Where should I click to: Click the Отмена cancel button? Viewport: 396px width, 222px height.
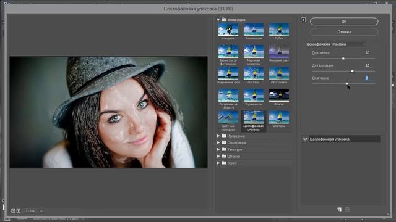(x=344, y=32)
